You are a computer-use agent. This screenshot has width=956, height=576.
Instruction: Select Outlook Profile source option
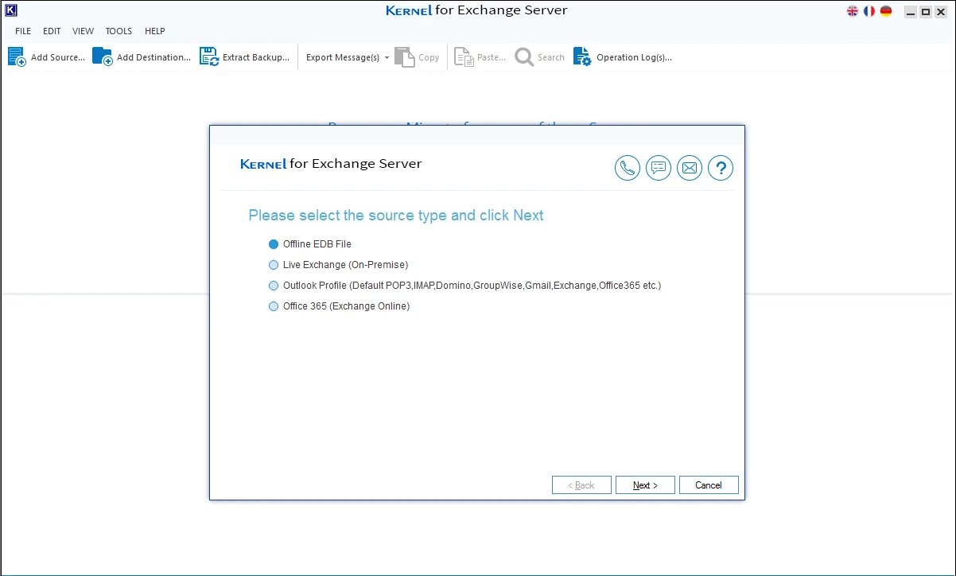coord(464,286)
